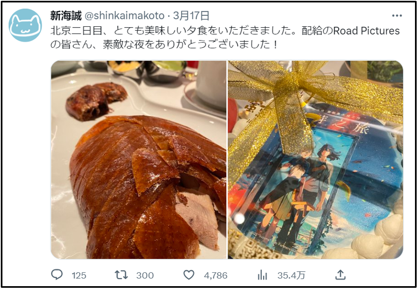Click the 300 retweets count

[x=145, y=275]
